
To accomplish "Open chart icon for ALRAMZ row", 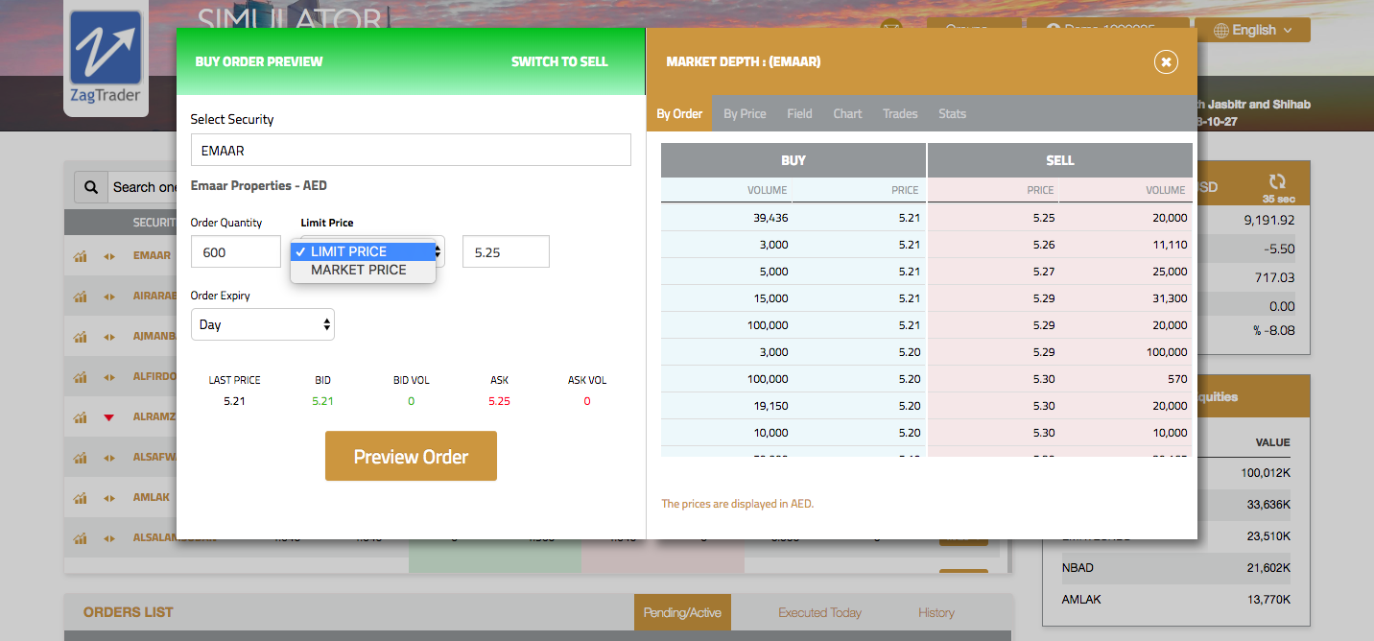I will point(81,417).
